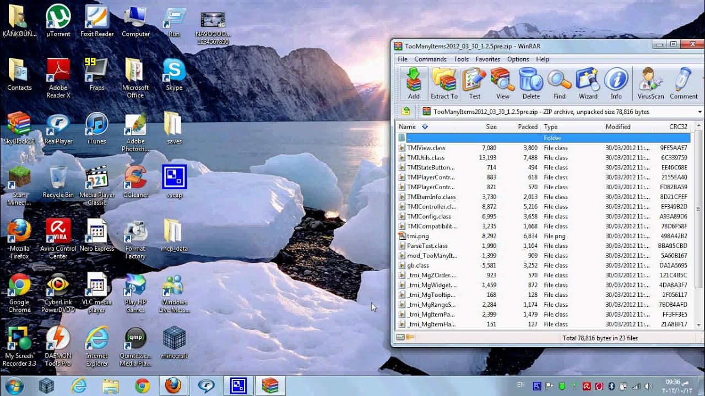Open µTorrent desktop shortcut
The image size is (705, 396).
pos(58,21)
